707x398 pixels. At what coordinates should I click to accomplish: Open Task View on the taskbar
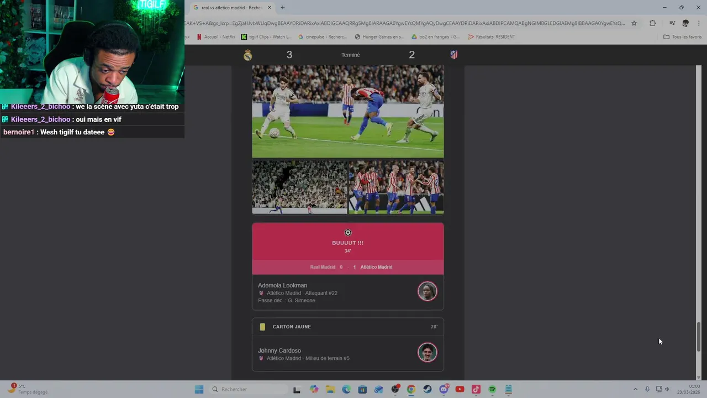pyautogui.click(x=297, y=389)
